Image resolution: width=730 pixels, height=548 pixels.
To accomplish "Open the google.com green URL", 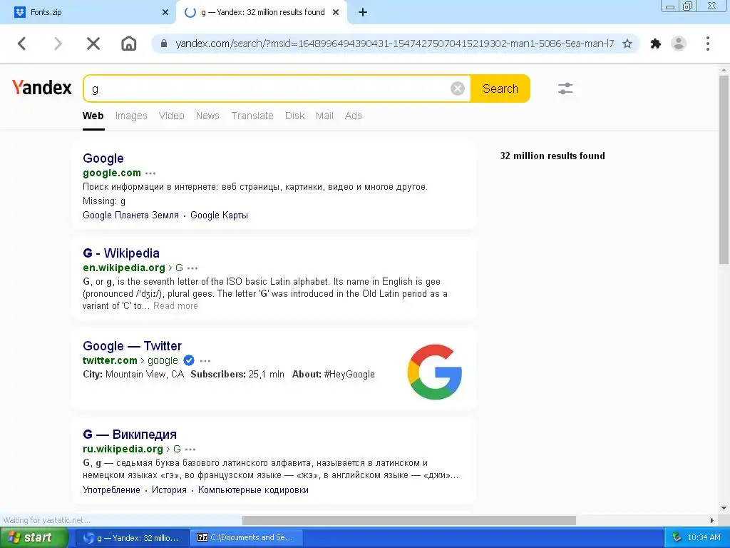I will [x=112, y=173].
